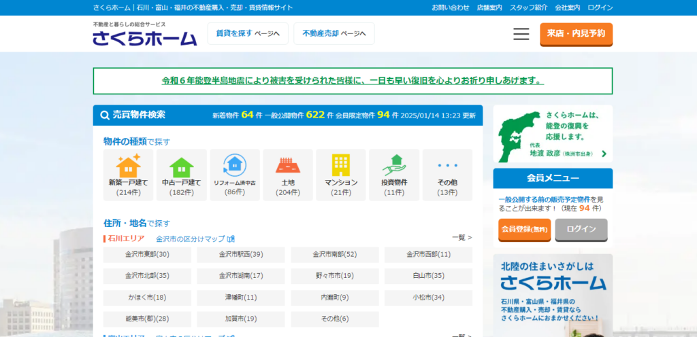Screen dimensions: 697x337
Task: Open the hamburger menu icon
Action: [x=521, y=34]
